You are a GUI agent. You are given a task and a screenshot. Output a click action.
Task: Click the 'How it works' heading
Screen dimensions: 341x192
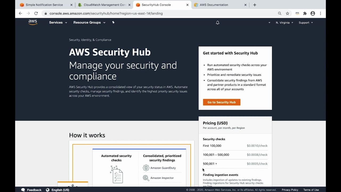click(x=87, y=135)
